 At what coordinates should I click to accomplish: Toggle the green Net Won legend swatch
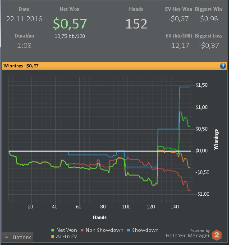point(53,230)
